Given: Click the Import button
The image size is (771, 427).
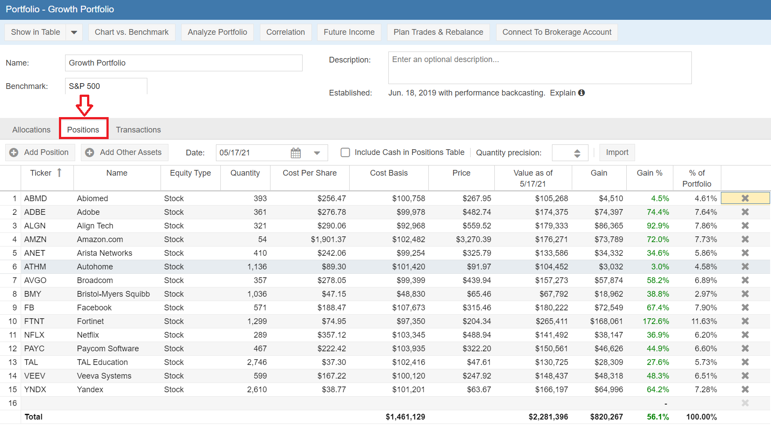Looking at the screenshot, I should pyautogui.click(x=617, y=152).
